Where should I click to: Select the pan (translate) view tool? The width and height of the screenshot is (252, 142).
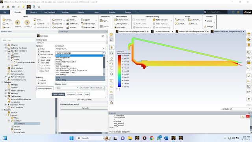coord(111,58)
